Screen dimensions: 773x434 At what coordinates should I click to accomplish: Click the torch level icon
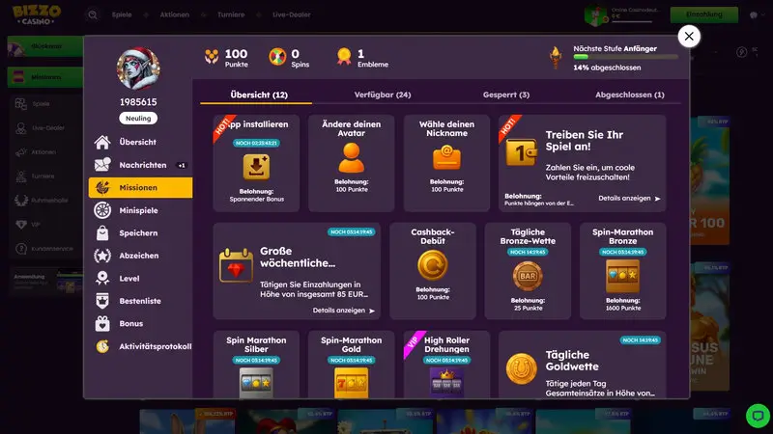click(556, 58)
